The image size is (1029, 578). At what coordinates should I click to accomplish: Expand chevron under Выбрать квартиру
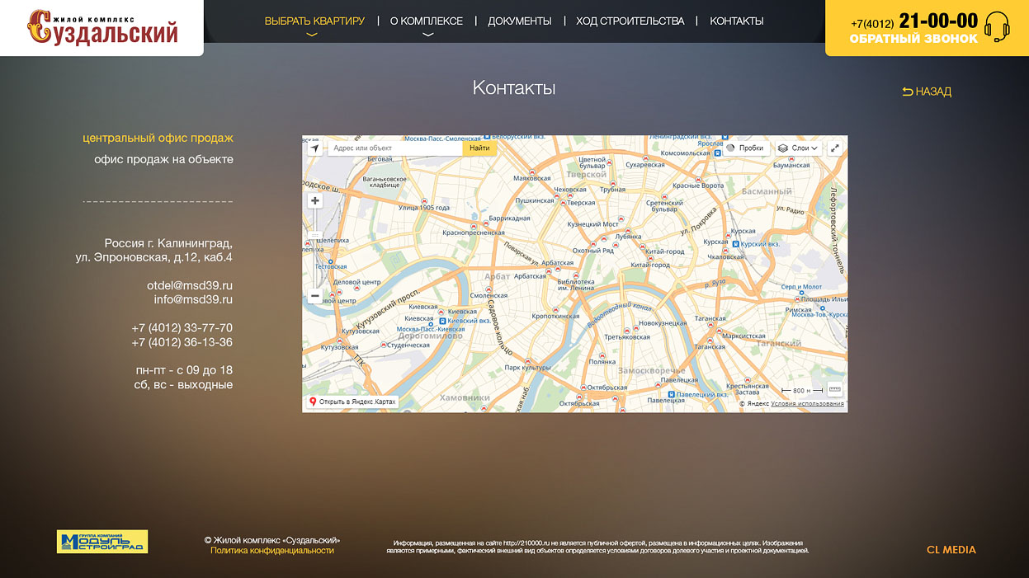pyautogui.click(x=311, y=35)
